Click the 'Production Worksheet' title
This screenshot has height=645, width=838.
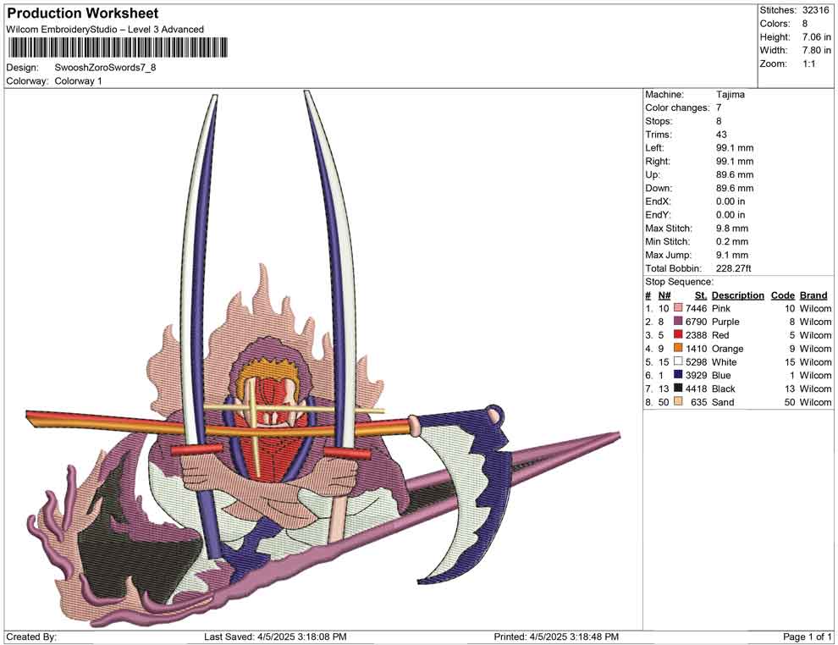click(83, 13)
